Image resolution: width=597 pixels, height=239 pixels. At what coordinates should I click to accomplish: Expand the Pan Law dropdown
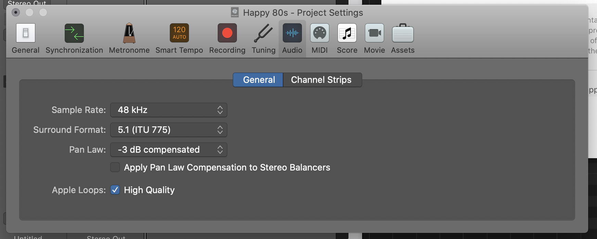pos(168,150)
